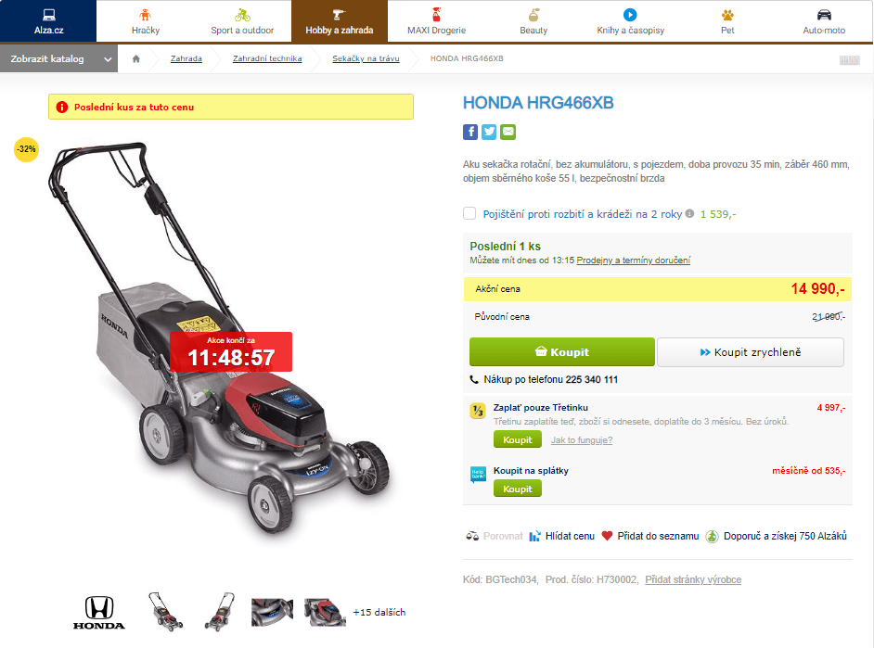Click the Porovnat compare scales icon

pyautogui.click(x=472, y=536)
